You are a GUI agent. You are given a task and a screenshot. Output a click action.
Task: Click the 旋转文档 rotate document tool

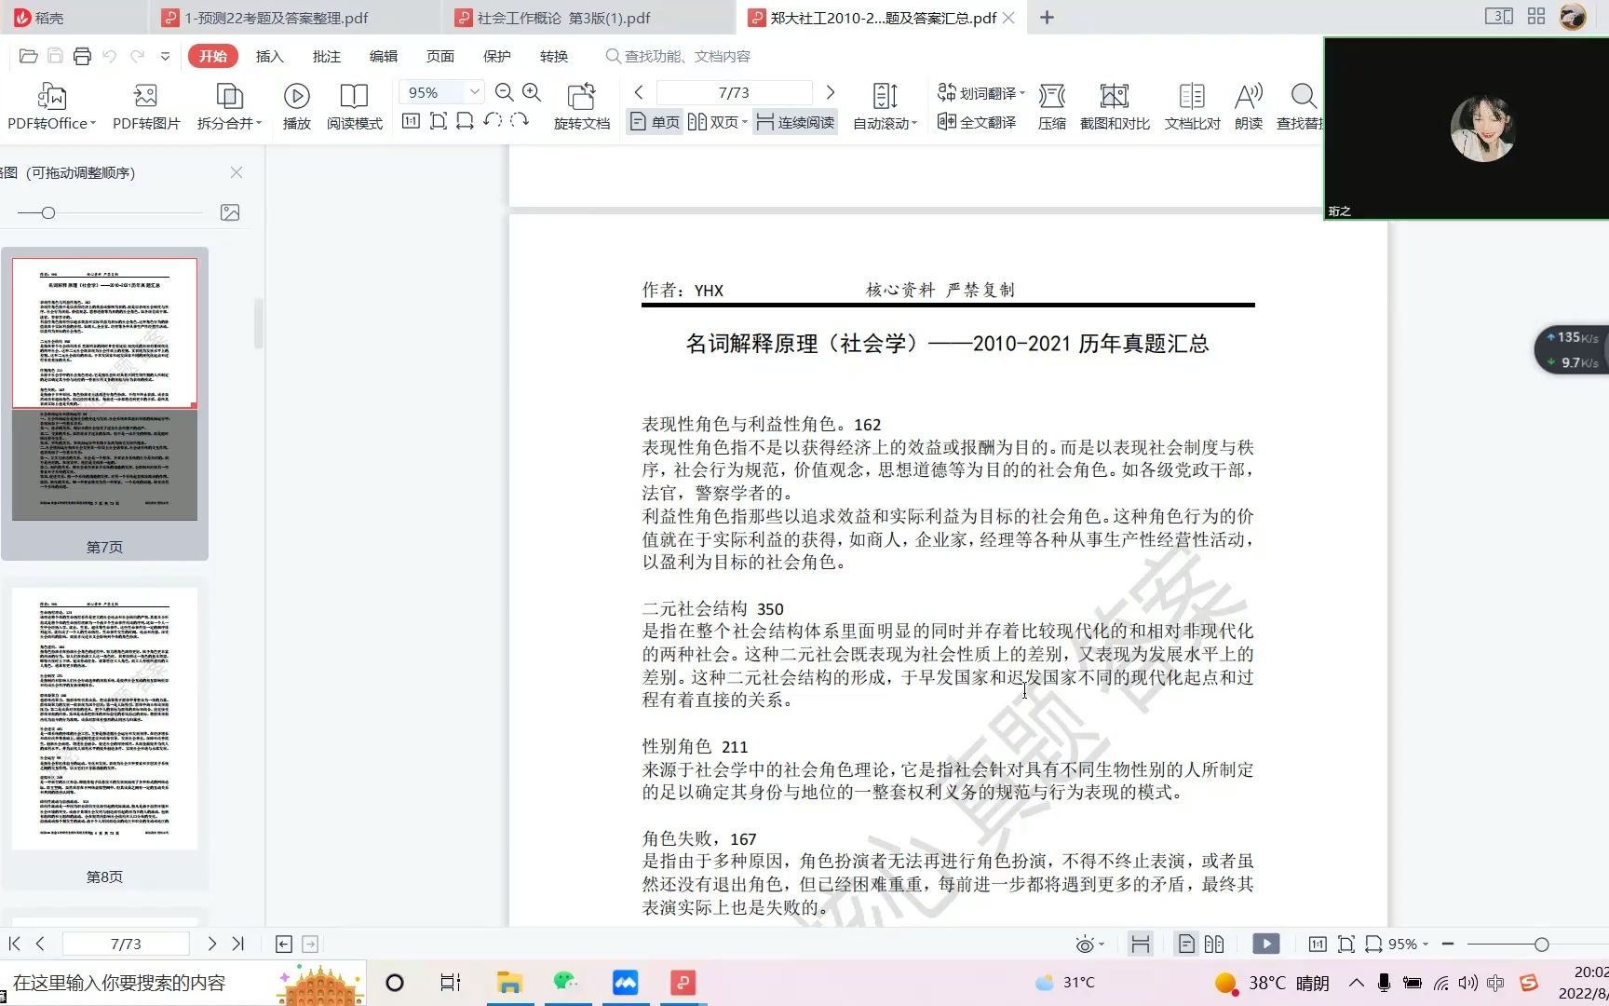pos(581,106)
